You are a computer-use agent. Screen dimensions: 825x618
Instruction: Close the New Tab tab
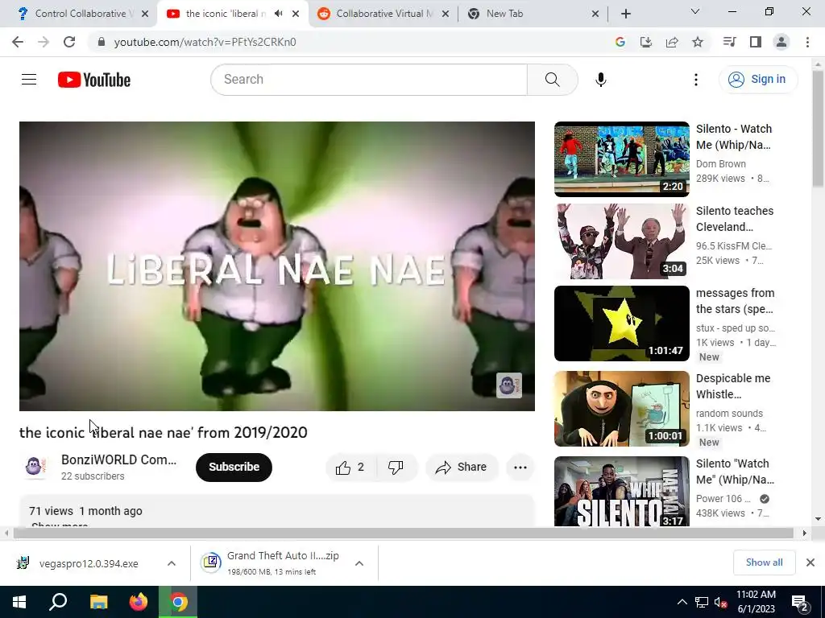tap(595, 14)
